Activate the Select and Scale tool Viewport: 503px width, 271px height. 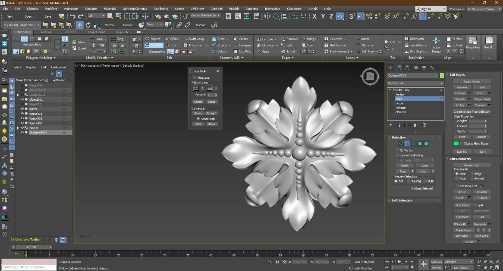point(96,25)
